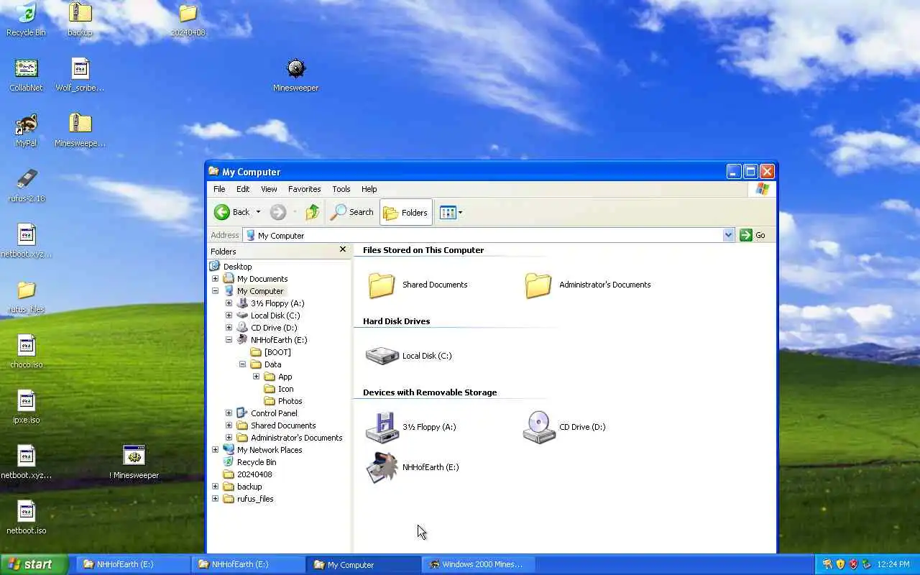This screenshot has height=575, width=920.
Task: Expand My Documents in folder tree
Action: [x=215, y=279]
